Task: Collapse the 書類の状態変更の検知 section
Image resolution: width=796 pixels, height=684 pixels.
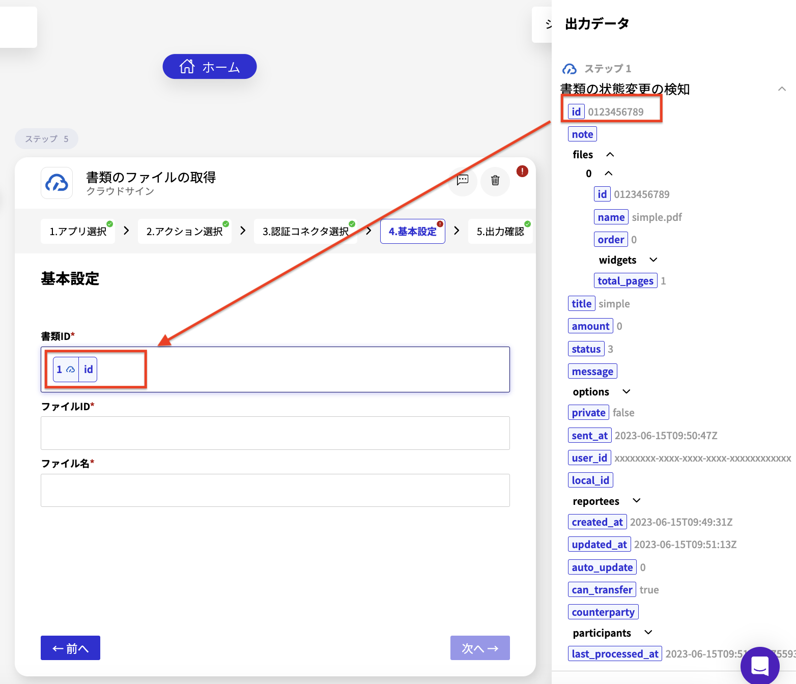Action: 782,89
